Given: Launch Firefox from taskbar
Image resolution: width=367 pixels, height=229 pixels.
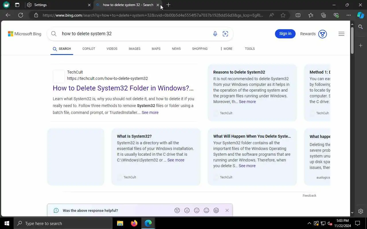Looking at the screenshot, I should (134, 223).
